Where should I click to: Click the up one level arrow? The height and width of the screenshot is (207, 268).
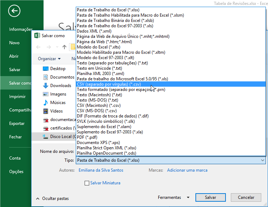click(64, 47)
